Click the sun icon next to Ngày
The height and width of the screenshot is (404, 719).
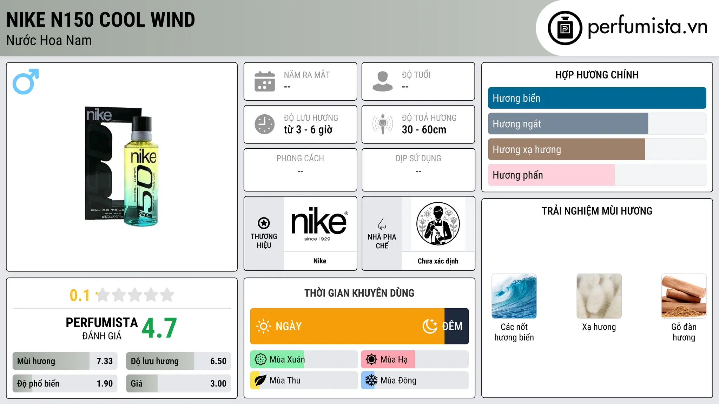click(x=263, y=326)
